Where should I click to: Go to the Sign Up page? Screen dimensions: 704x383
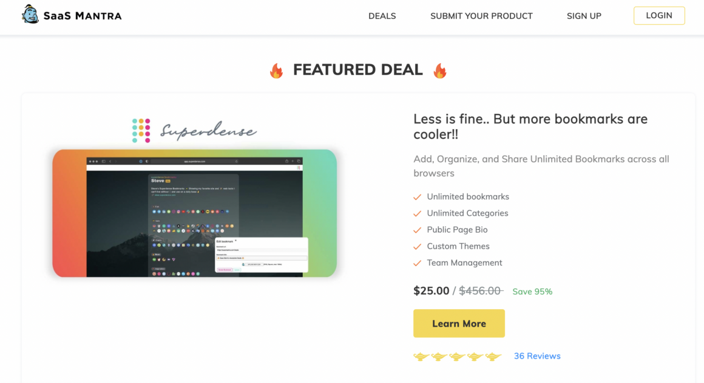(x=584, y=16)
